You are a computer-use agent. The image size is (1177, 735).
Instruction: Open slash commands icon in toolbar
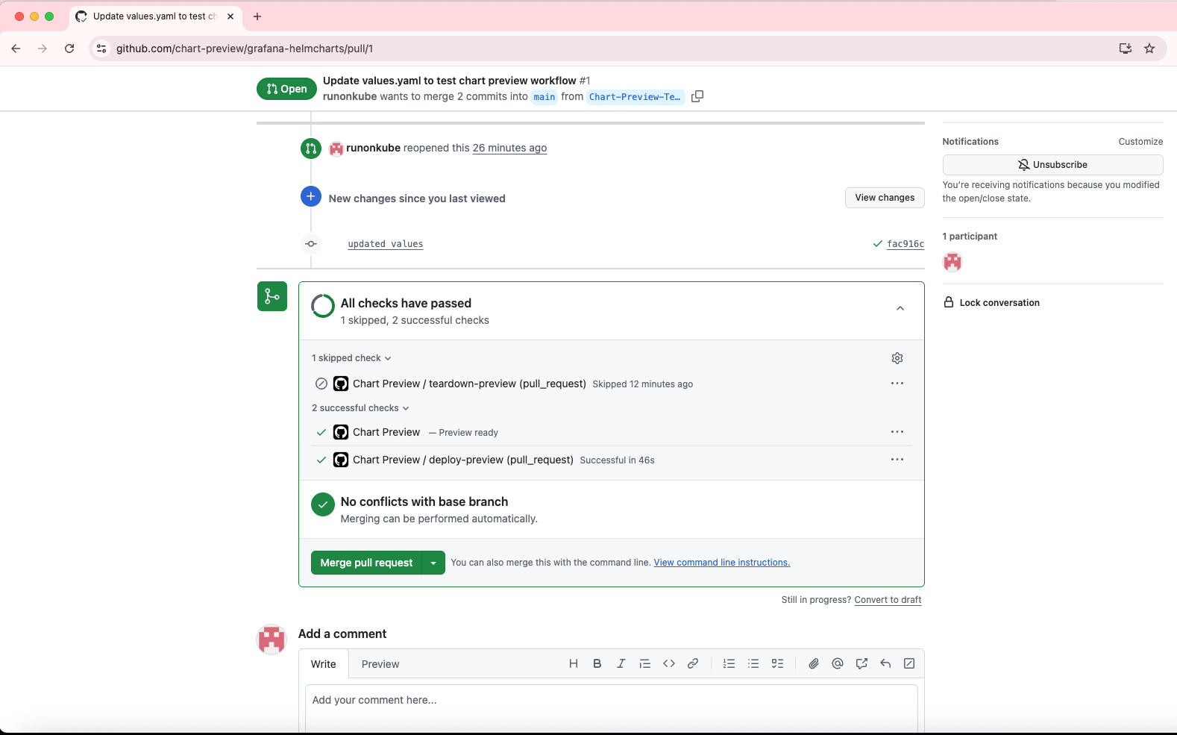pyautogui.click(x=909, y=663)
